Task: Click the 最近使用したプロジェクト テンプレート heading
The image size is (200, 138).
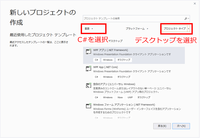Action: point(43,35)
